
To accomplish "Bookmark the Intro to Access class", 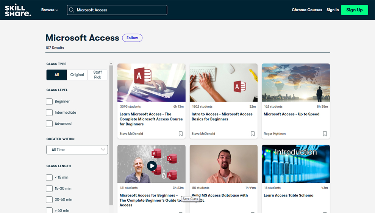I will (x=253, y=134).
